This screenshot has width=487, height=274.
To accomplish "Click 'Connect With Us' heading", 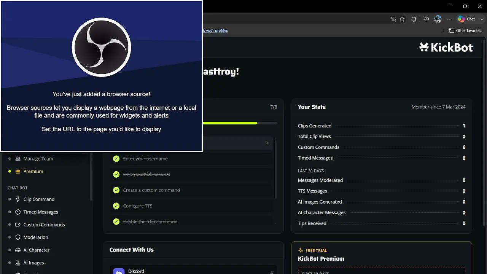I will click(132, 250).
